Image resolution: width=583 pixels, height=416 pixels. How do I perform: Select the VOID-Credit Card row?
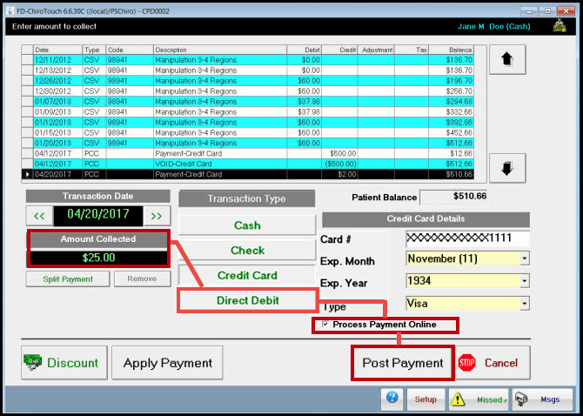pos(248,164)
